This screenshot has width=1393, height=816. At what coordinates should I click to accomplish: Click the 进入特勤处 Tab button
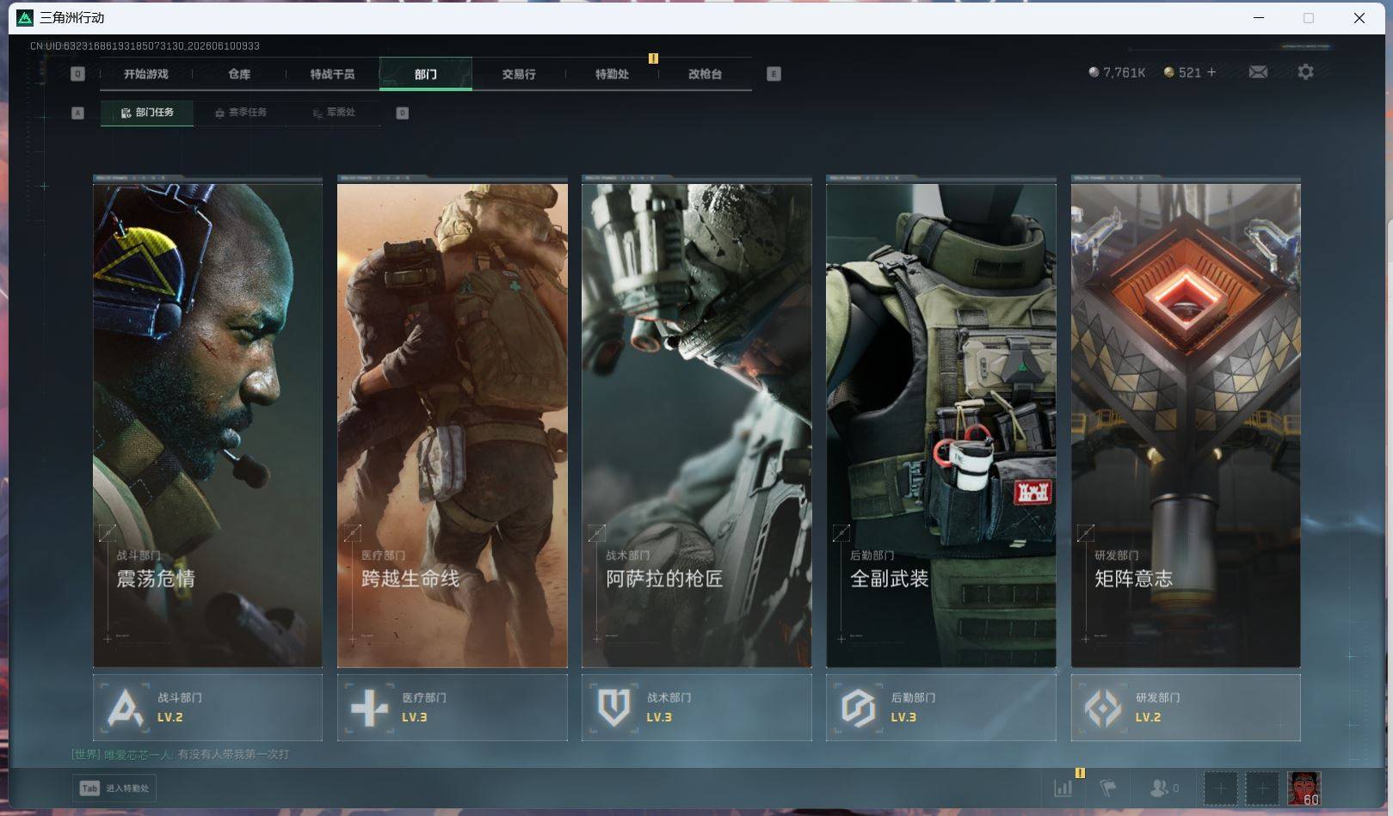click(114, 788)
